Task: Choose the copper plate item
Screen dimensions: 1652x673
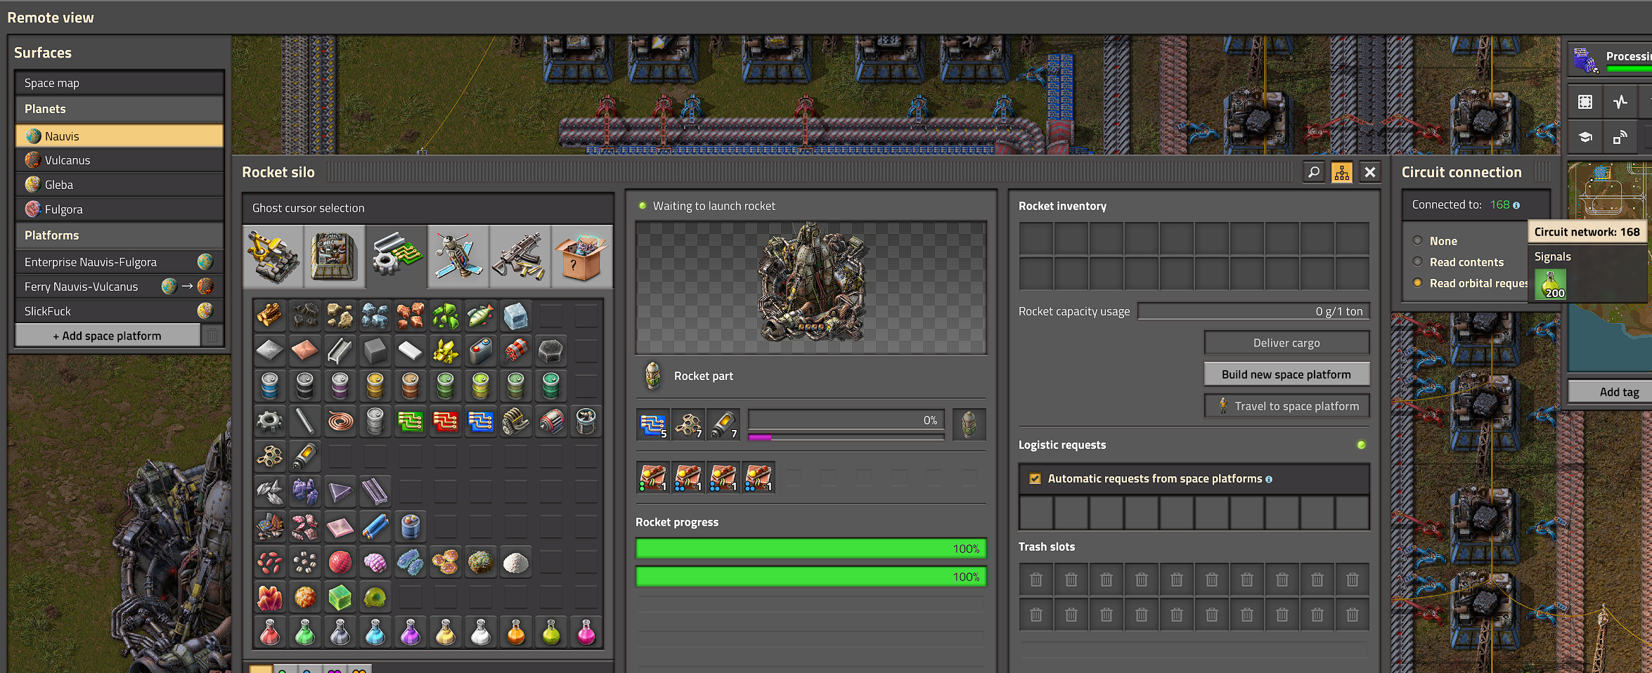Action: [x=305, y=351]
